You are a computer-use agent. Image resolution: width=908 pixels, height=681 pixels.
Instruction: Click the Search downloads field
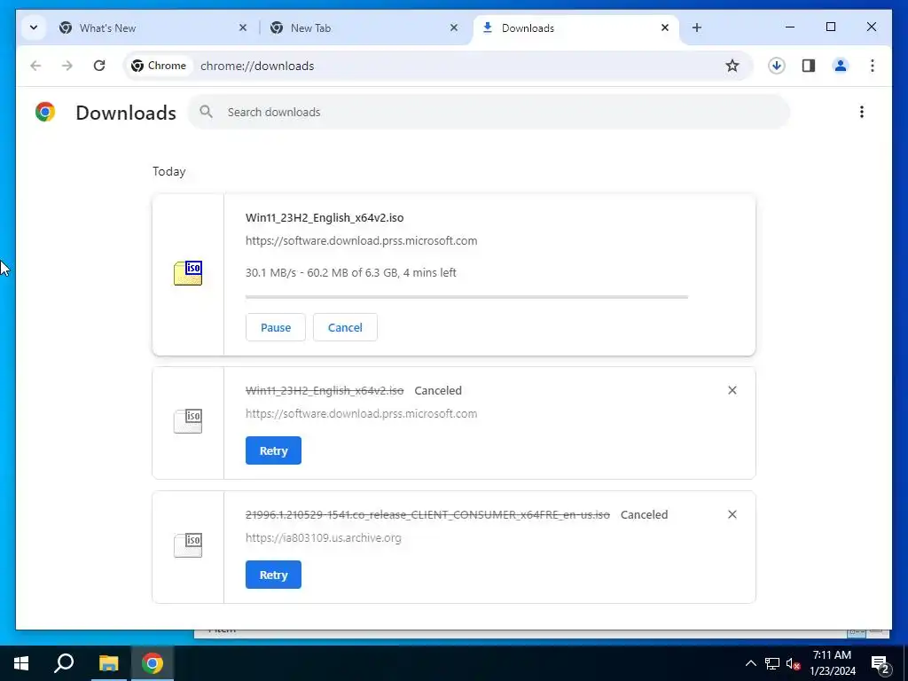pyautogui.click(x=489, y=113)
